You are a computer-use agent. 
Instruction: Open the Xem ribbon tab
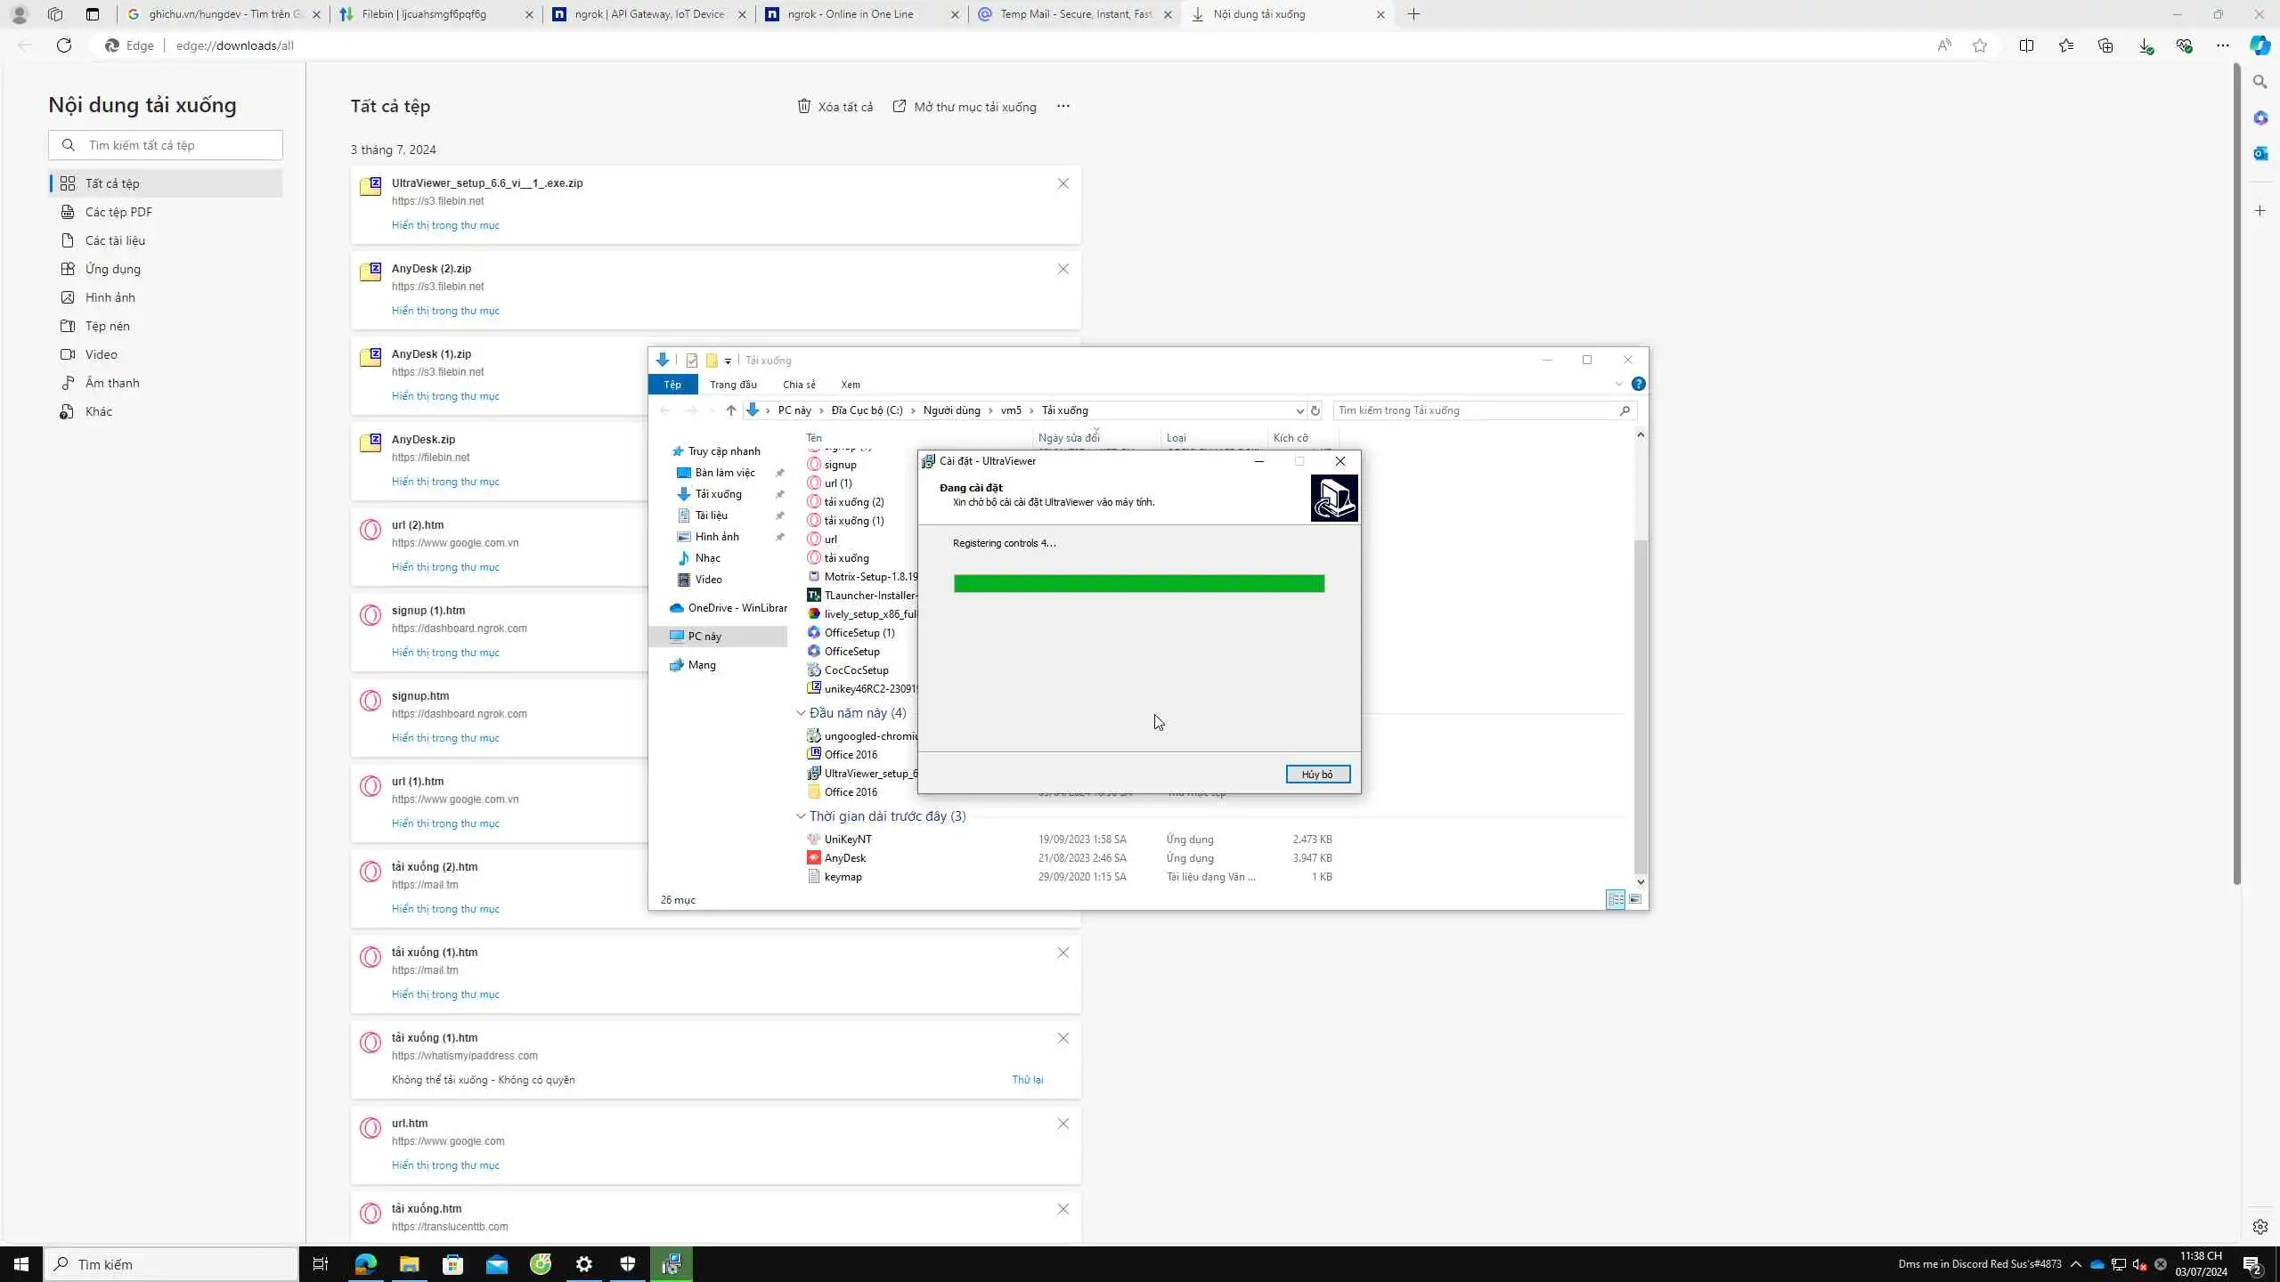(x=850, y=385)
